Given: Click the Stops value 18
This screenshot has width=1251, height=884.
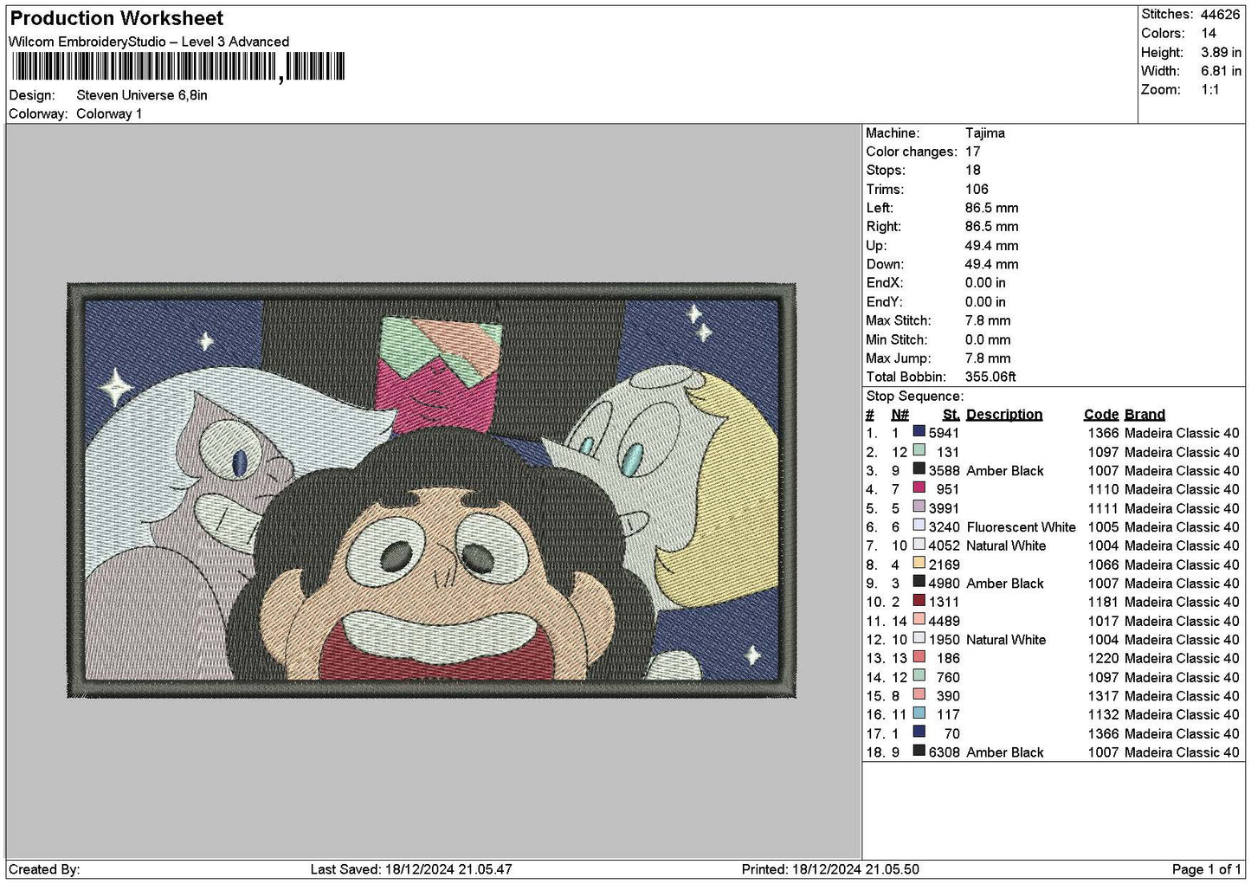Looking at the screenshot, I should (973, 171).
